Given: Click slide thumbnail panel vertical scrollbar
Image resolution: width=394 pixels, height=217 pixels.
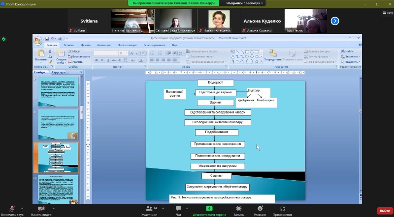Looking at the screenshot, I should pyautogui.click(x=82, y=113).
